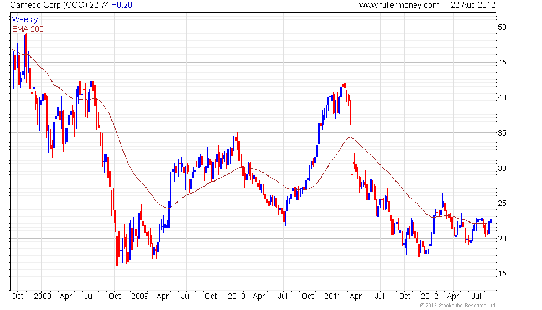Click the 25 price axis label
The image size is (542, 310).
(x=502, y=204)
